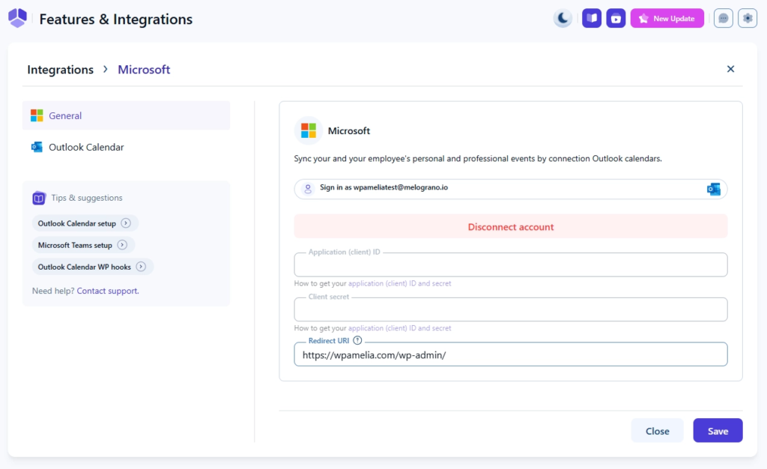Focus the Application (client) ID field
This screenshot has height=469, width=767.
click(510, 265)
